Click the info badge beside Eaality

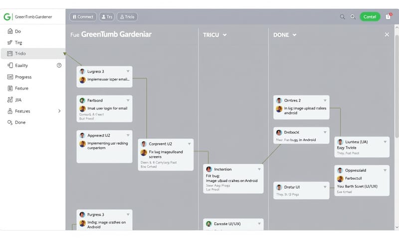click(59, 65)
